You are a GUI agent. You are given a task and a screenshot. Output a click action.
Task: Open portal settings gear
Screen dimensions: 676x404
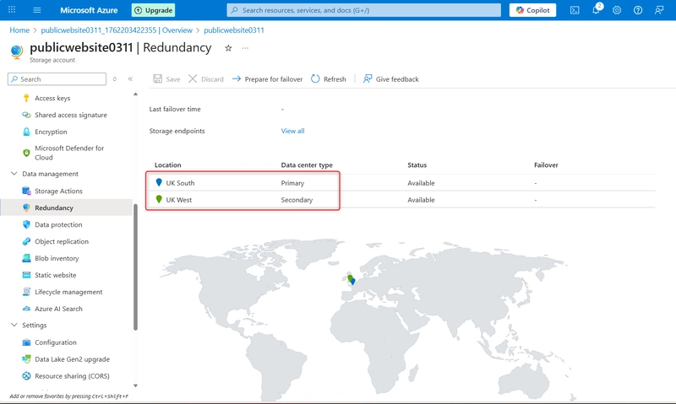click(617, 10)
